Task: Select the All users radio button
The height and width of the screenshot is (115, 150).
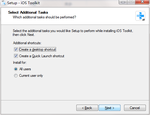Action: (x=16, y=69)
